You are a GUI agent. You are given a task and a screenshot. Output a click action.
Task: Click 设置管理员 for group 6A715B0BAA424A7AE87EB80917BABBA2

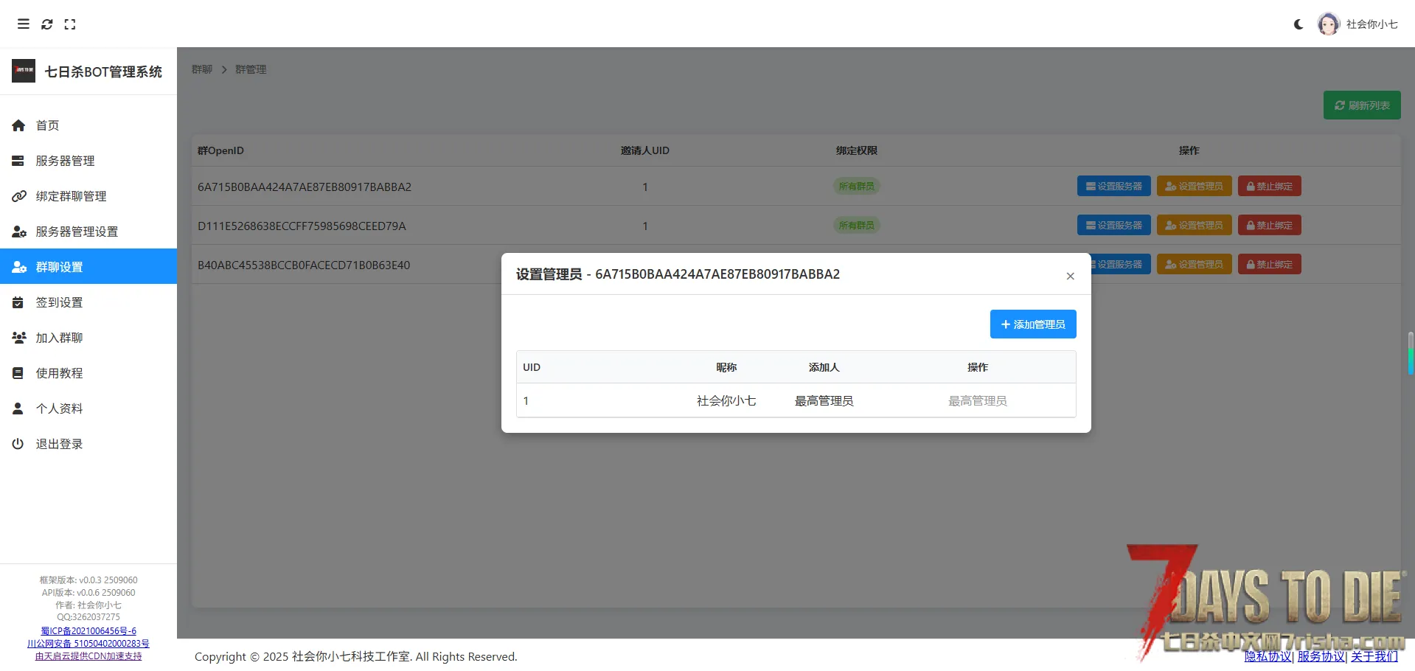1194,186
